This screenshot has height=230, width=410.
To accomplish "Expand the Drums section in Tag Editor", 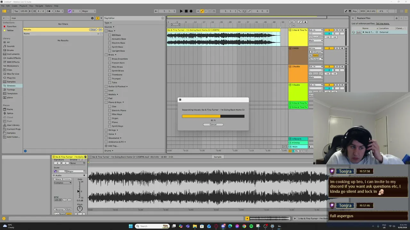I will 109,150.
